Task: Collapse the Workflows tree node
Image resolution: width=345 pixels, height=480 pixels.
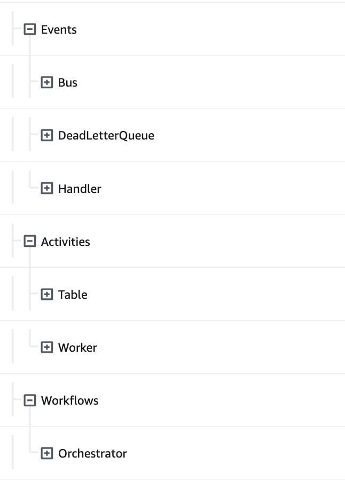Action: pyautogui.click(x=30, y=400)
